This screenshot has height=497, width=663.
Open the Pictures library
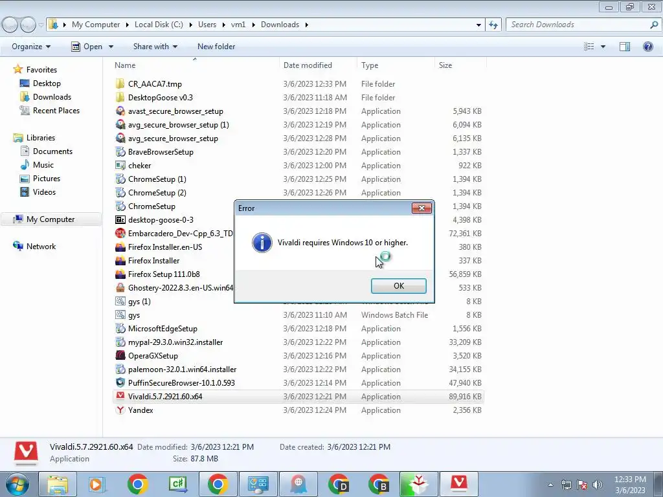pos(47,179)
